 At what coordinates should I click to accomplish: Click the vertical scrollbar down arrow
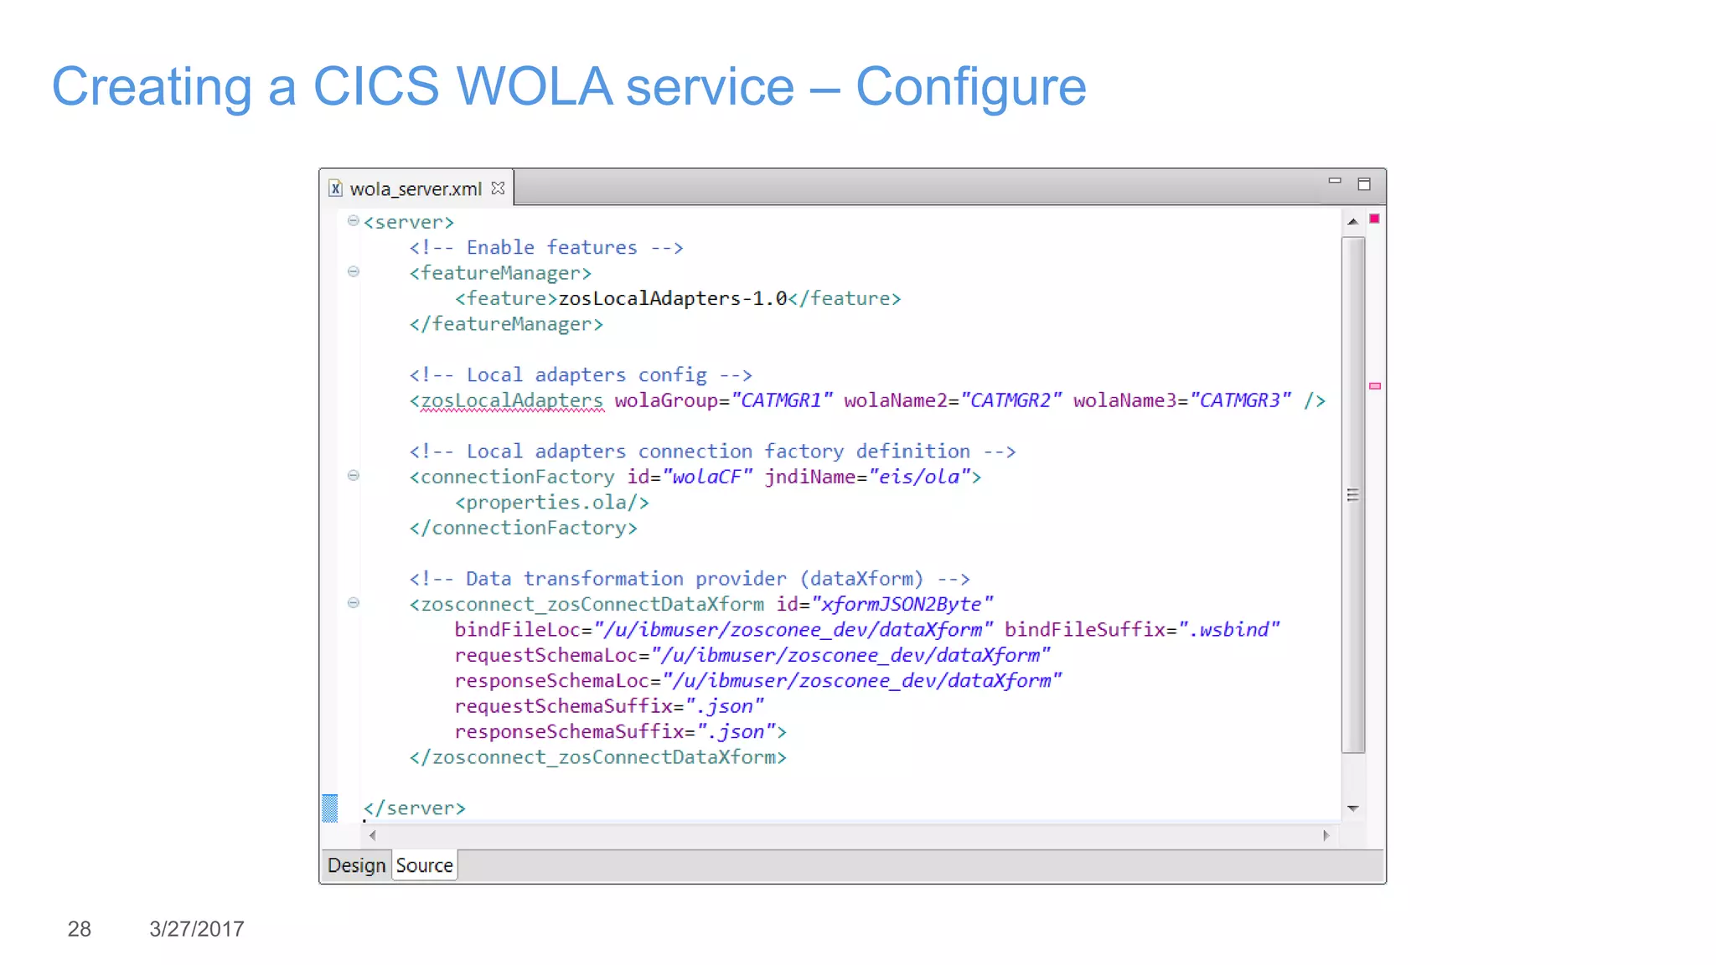point(1352,808)
